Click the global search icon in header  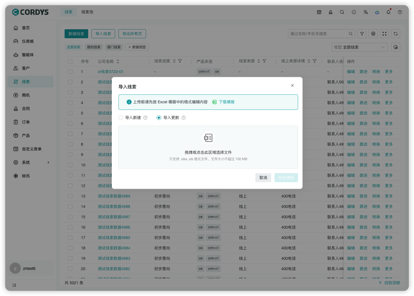click(x=342, y=12)
